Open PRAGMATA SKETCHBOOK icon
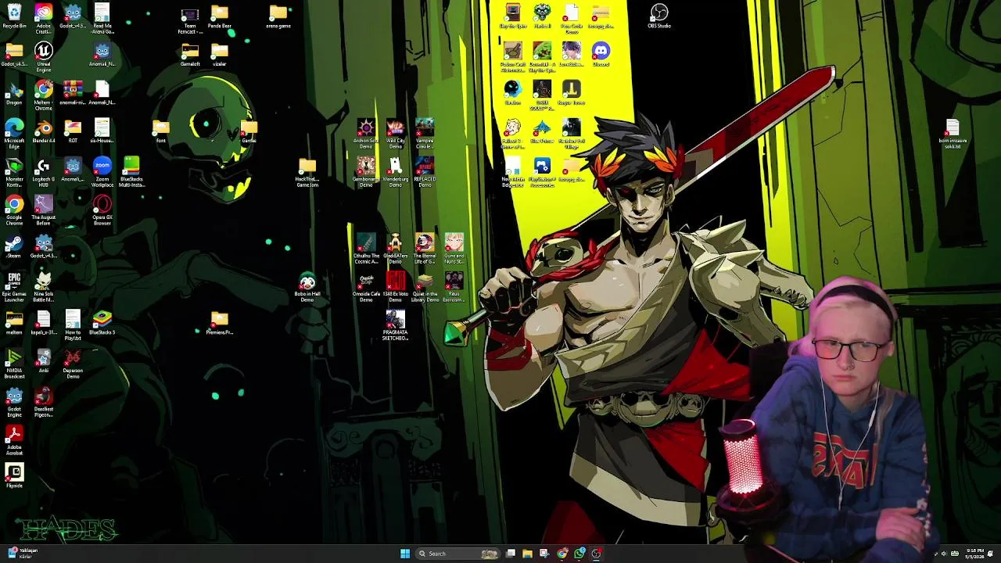 (395, 325)
